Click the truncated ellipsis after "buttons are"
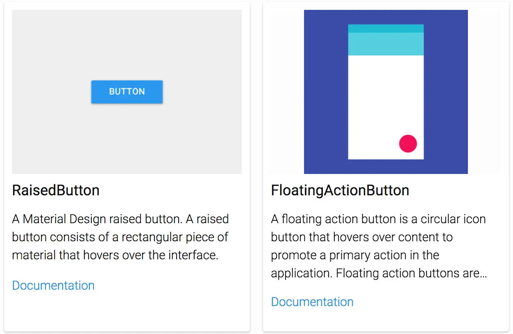Viewport: 513px width, 334px height. pos(484,273)
